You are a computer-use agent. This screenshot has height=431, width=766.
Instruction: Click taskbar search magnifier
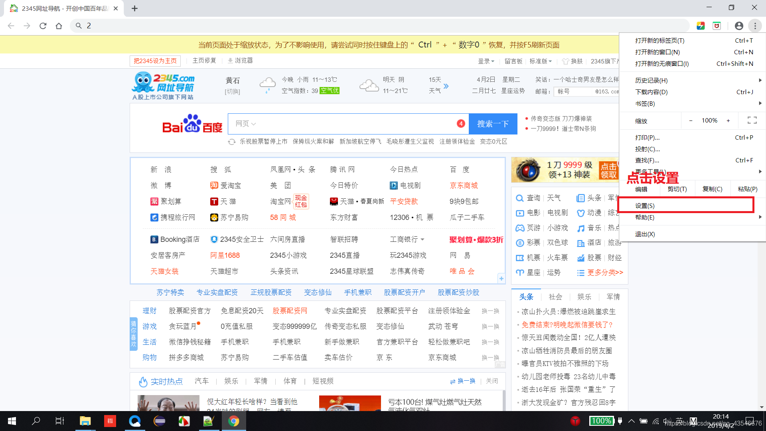[36, 421]
